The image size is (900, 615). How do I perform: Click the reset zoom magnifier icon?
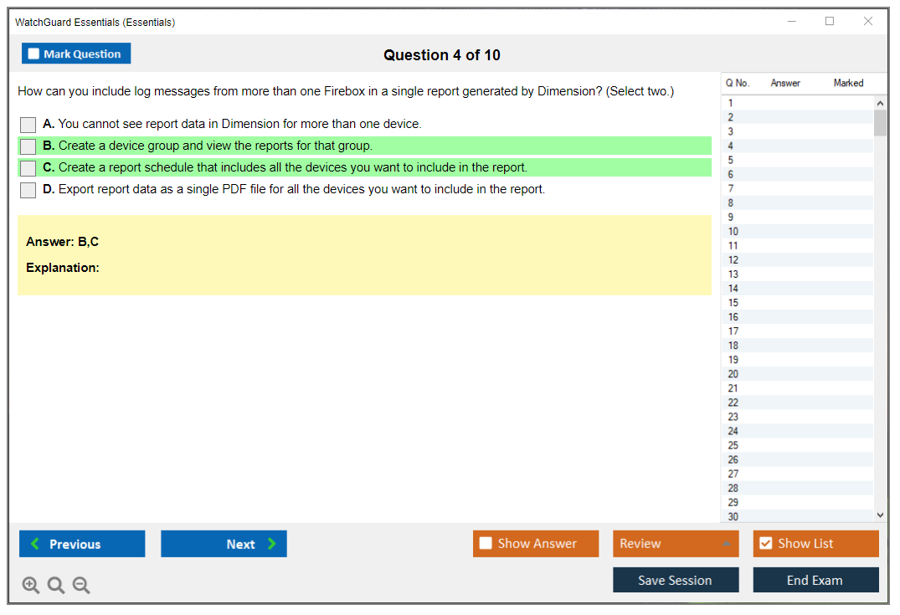point(56,586)
